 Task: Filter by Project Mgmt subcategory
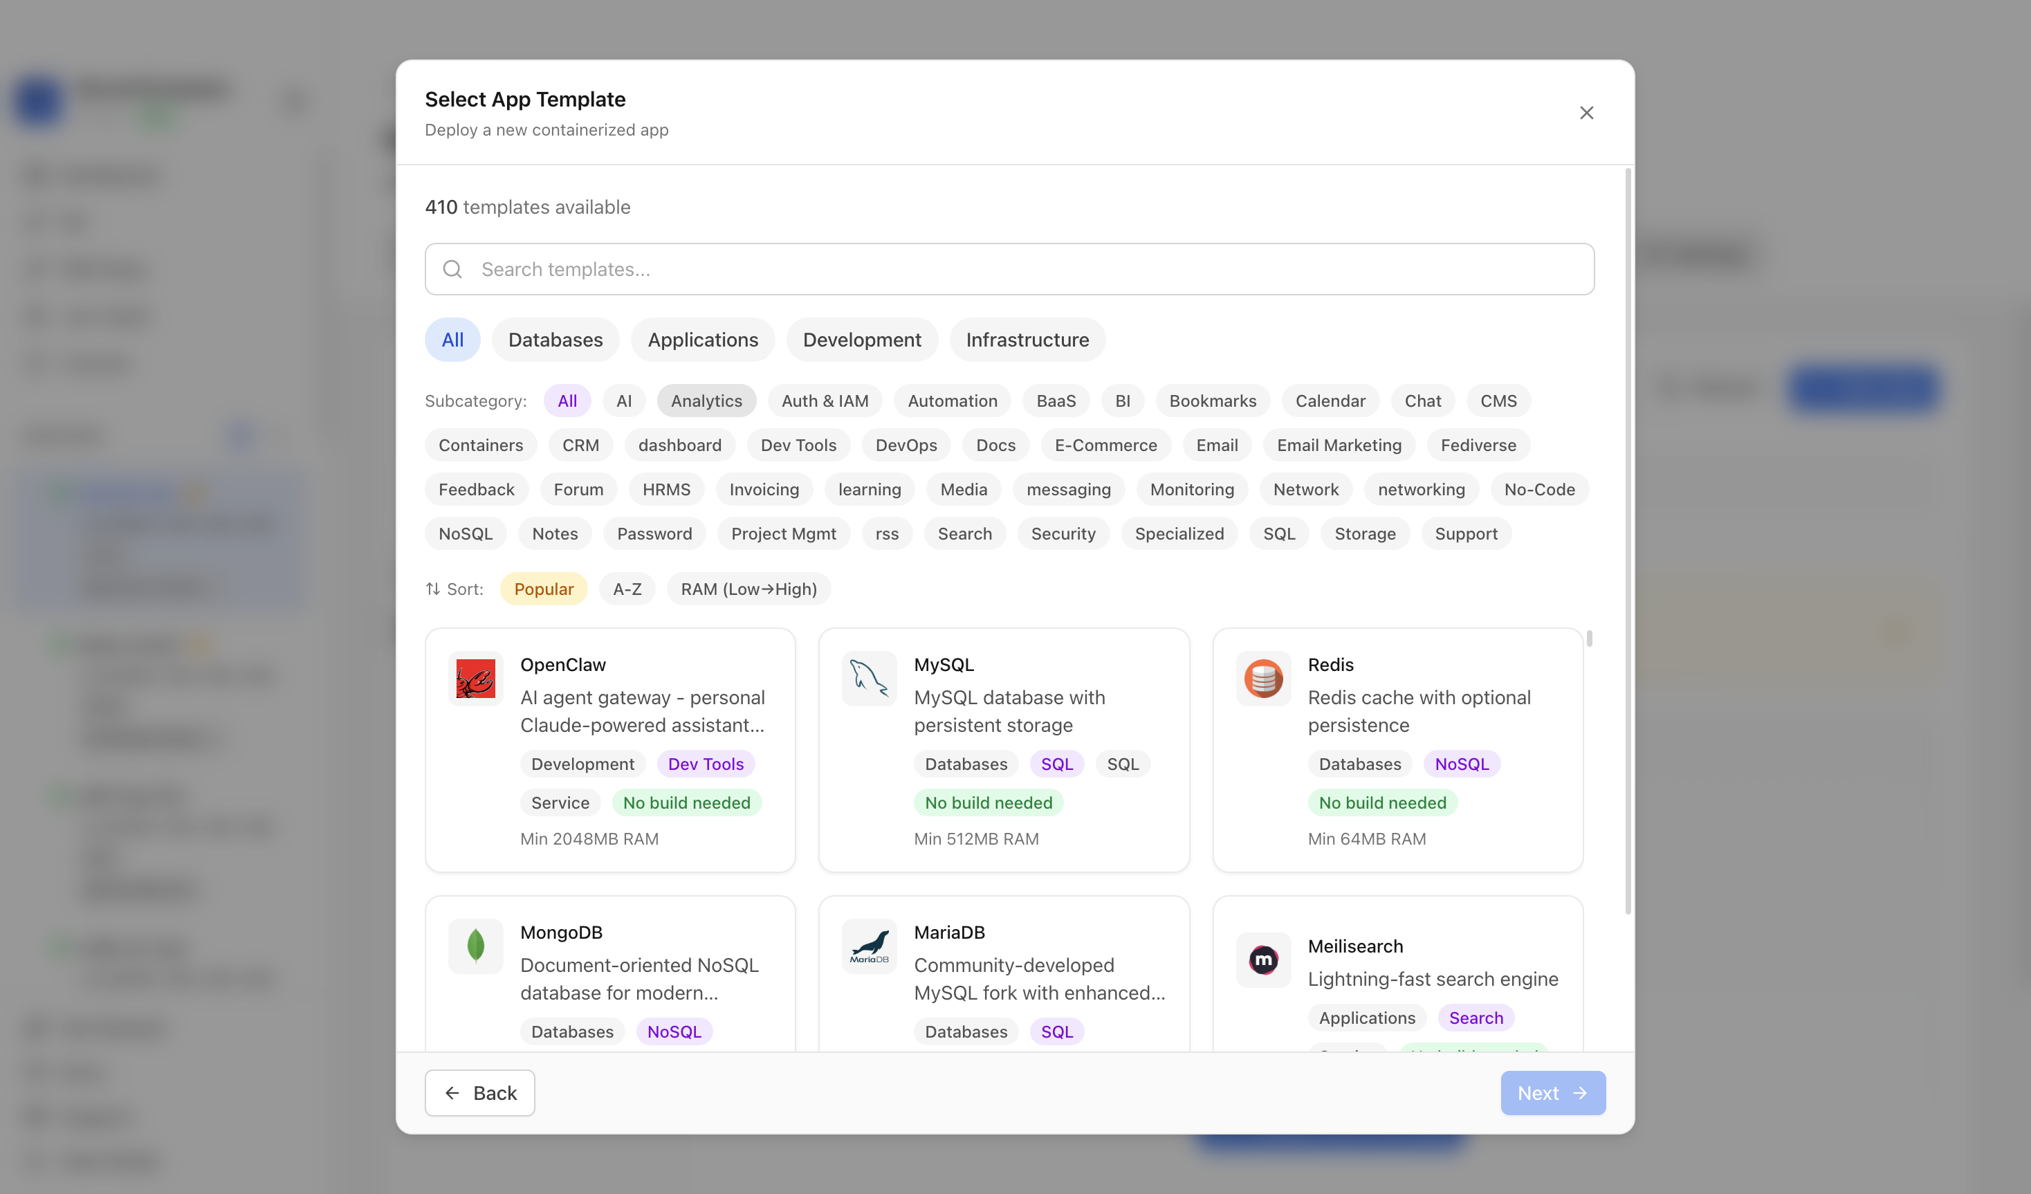(783, 534)
